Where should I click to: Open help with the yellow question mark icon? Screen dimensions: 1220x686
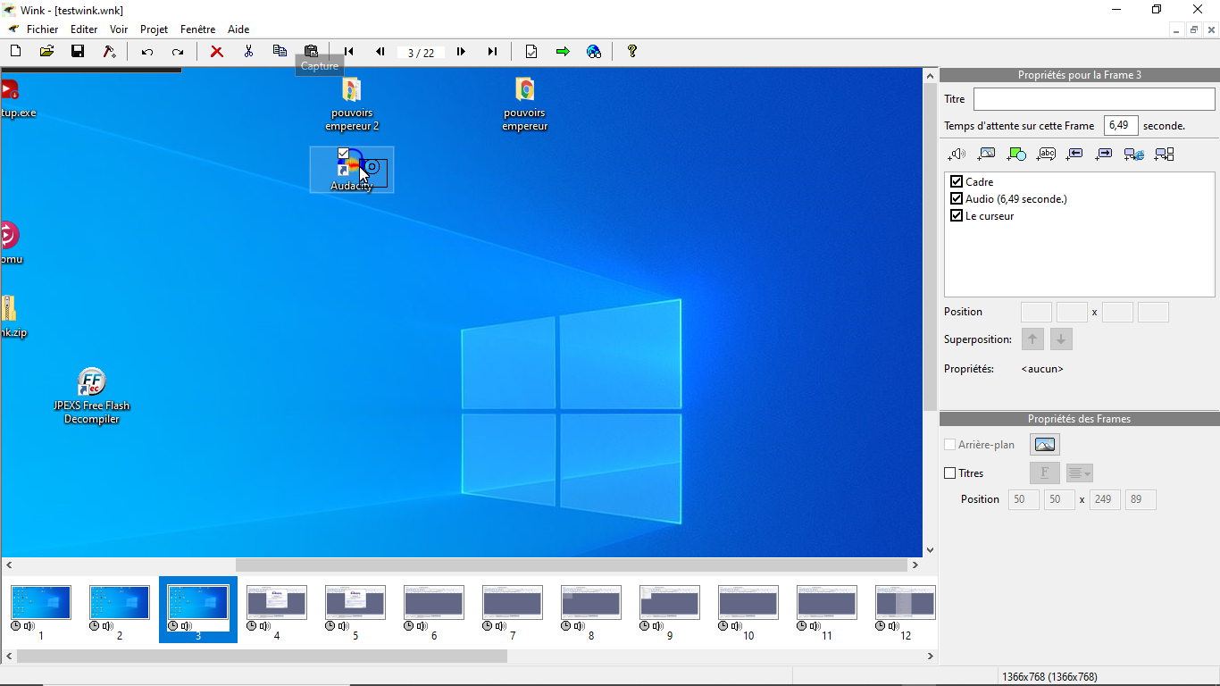pyautogui.click(x=632, y=52)
